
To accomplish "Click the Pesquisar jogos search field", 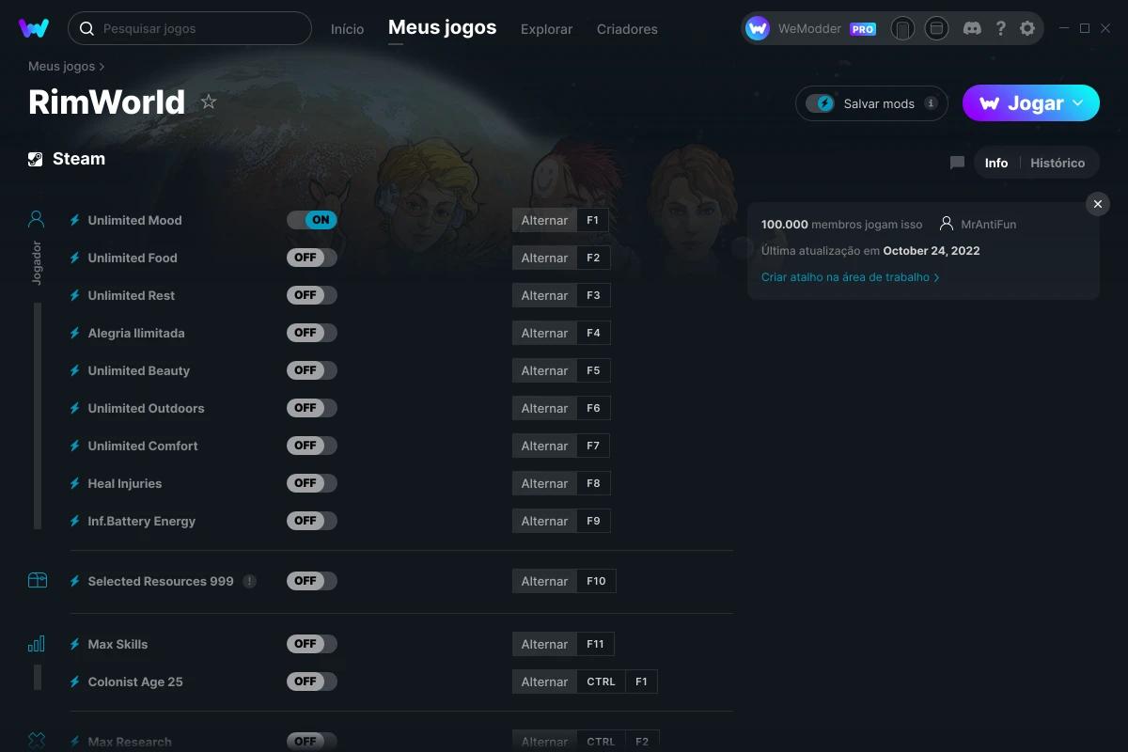I will [190, 29].
